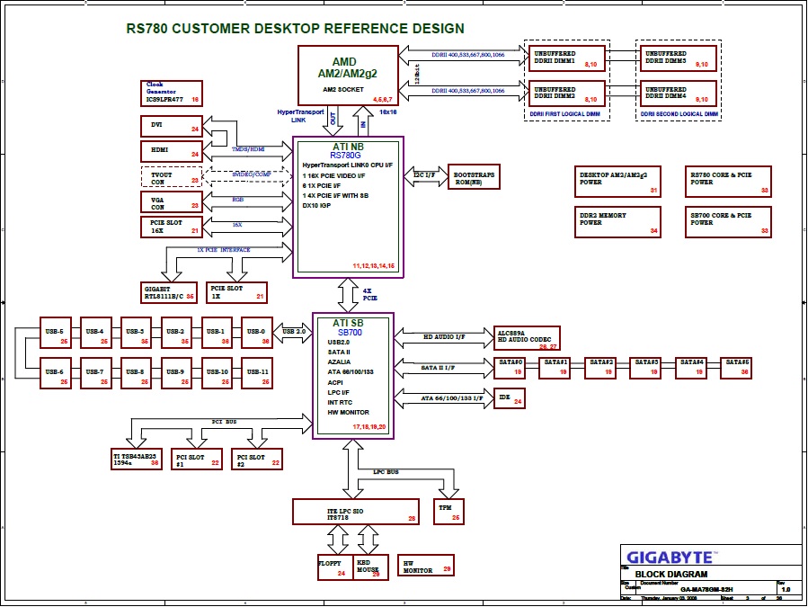
Task: Select the ATI NB RS780G block
Action: 348,208
